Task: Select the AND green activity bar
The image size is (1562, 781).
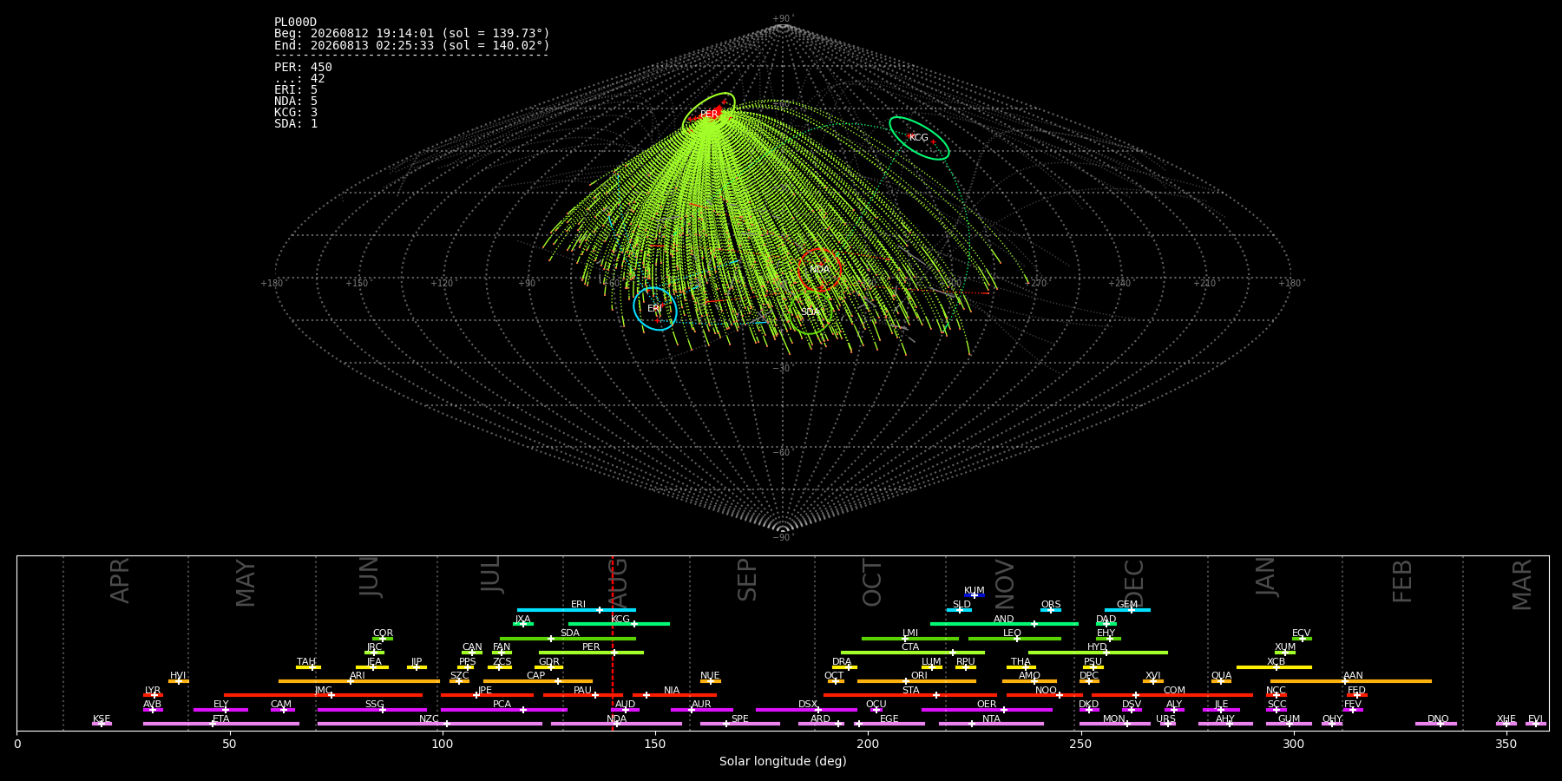Action: [x=1004, y=624]
